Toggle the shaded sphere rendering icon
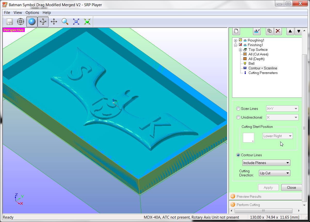This screenshot has height=222, width=310. pyautogui.click(x=32, y=22)
